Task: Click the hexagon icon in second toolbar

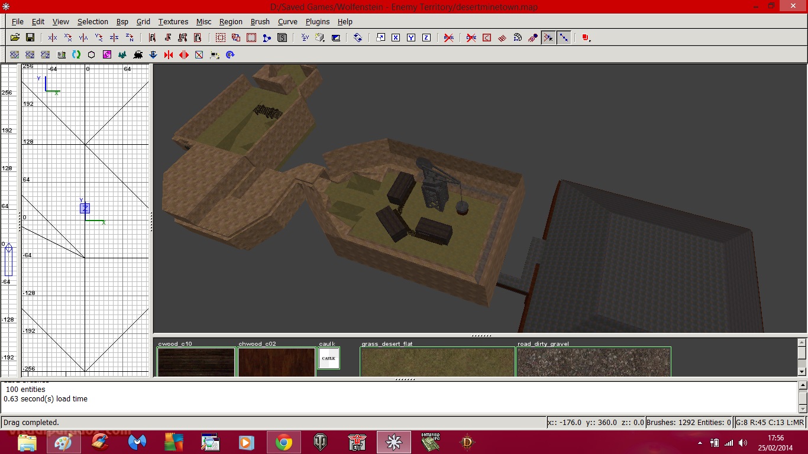Action: tap(92, 54)
